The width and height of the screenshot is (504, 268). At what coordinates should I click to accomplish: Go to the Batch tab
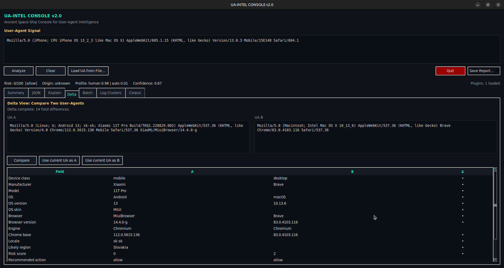pos(87,93)
